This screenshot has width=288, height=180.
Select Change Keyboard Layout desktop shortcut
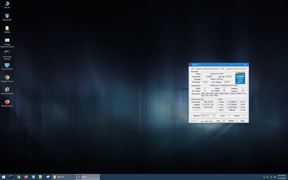(7, 43)
